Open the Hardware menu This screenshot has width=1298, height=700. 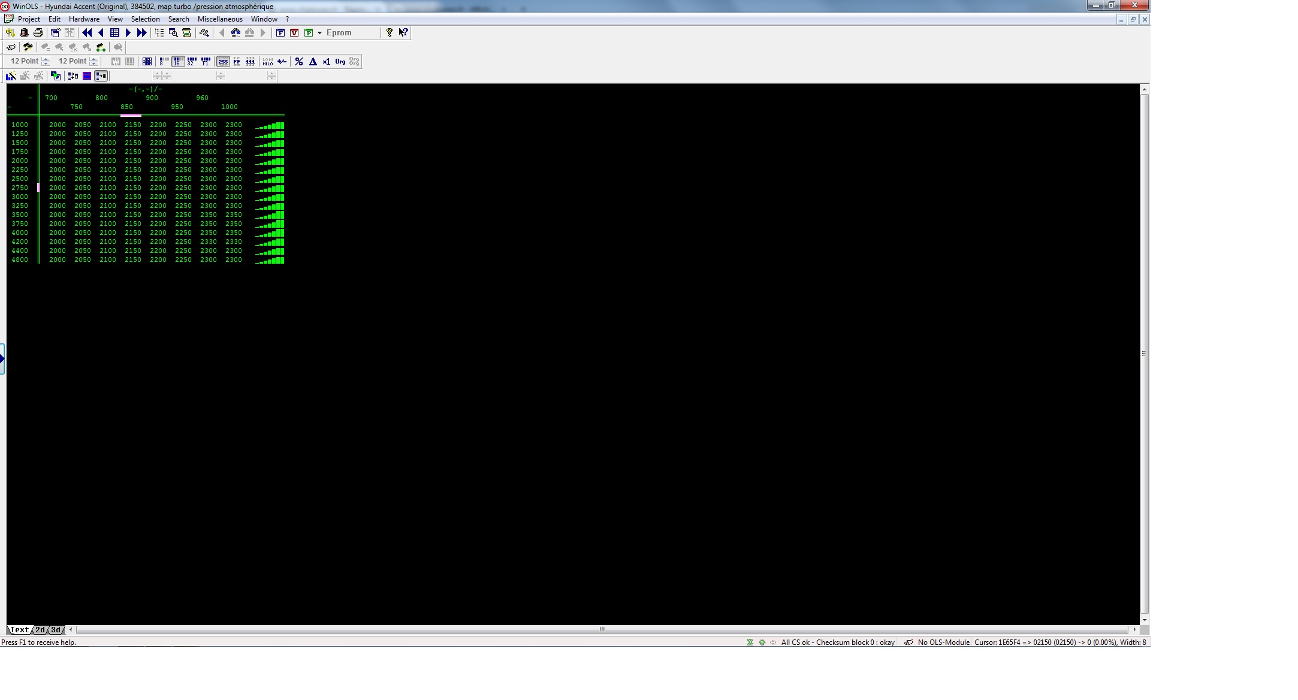coord(84,19)
